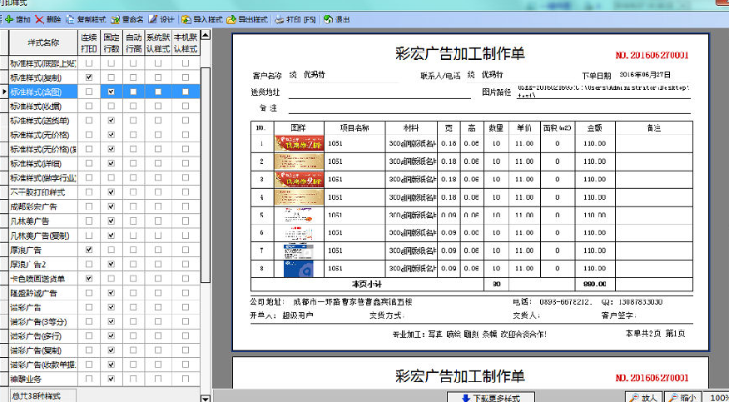Open the 设计 design editor icon
Screen dimensions: 729x402
[x=153, y=19]
